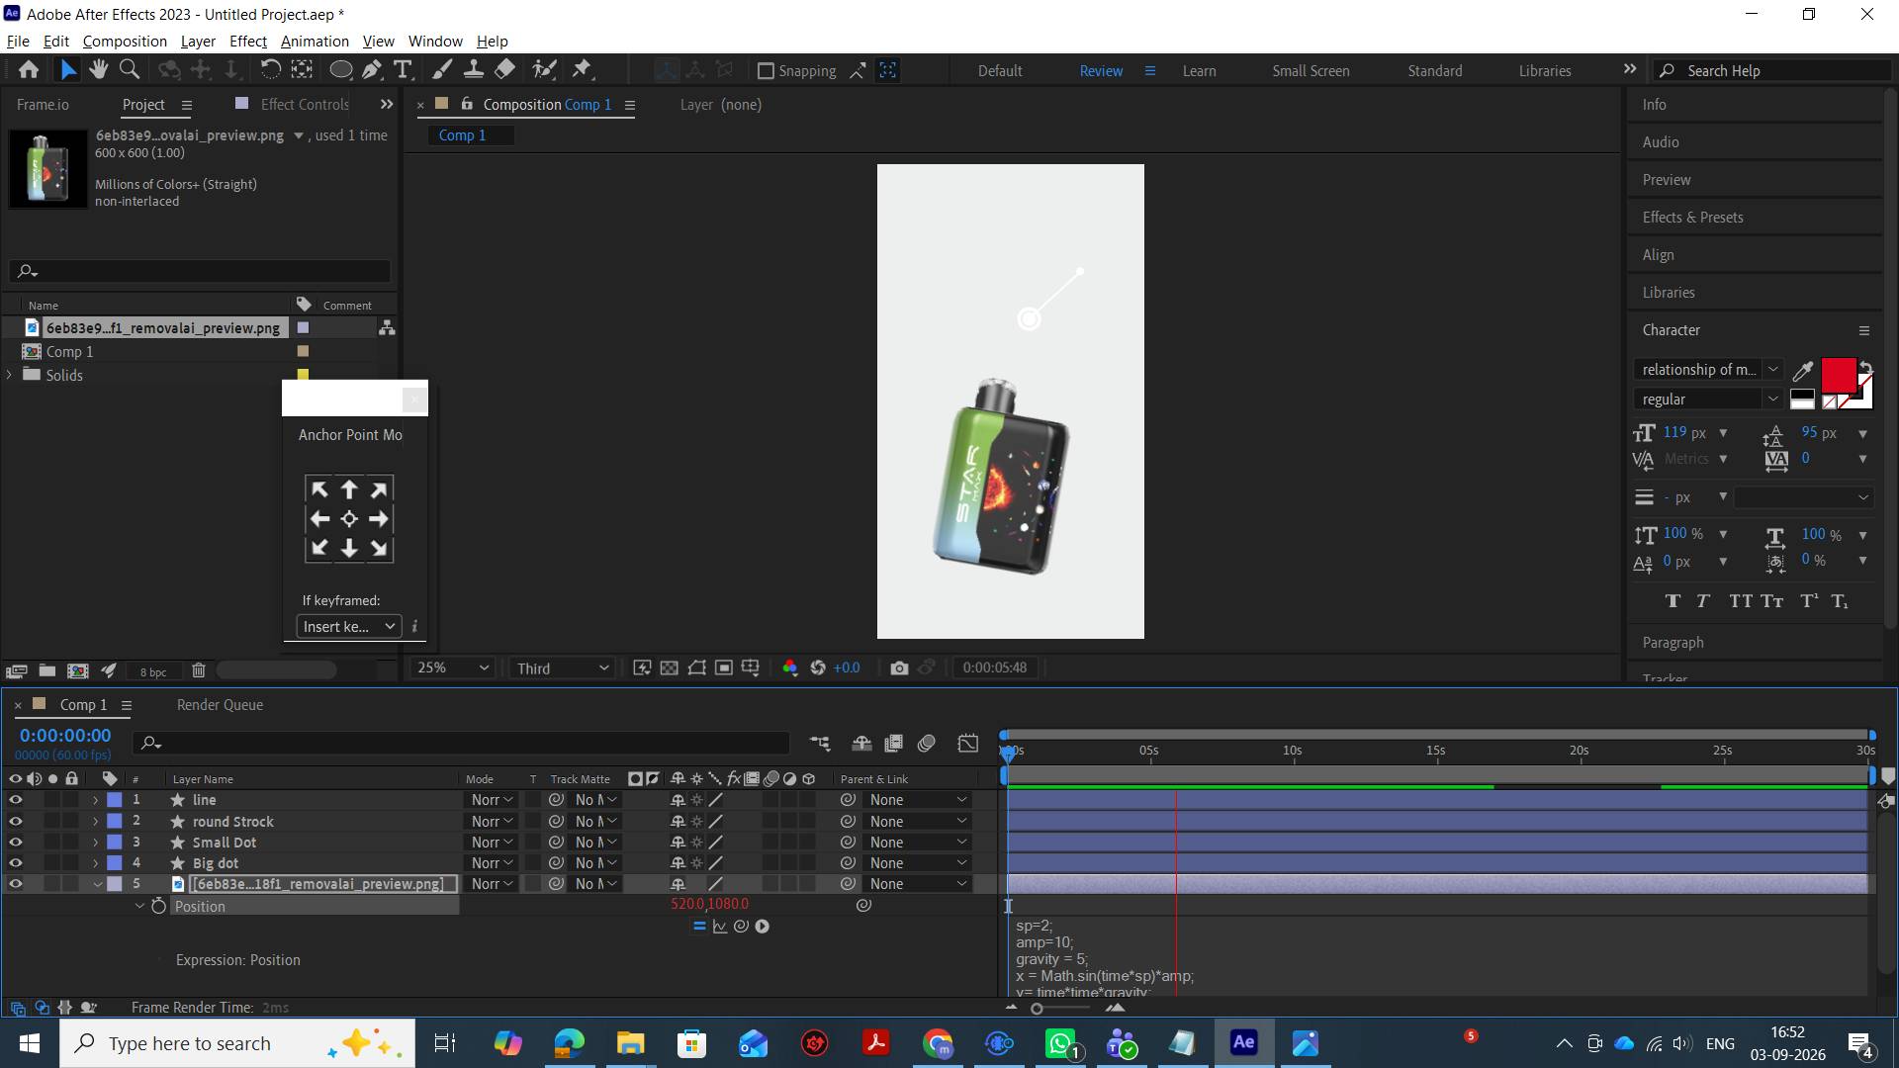Select the Zoom tool in toolbar
This screenshot has width=1899, height=1068.
click(x=129, y=69)
